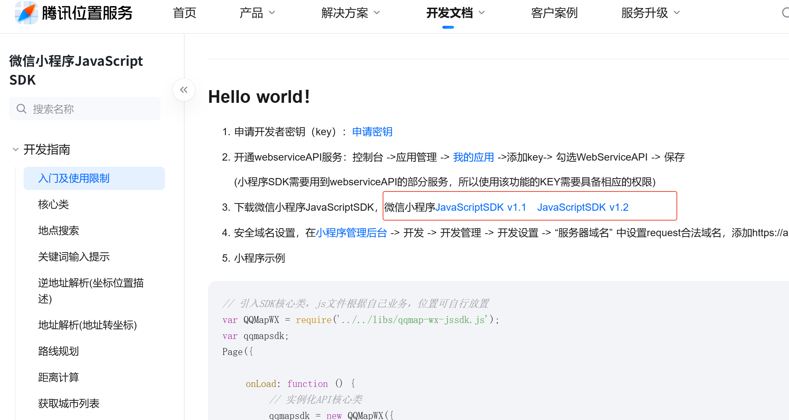Open the 开发文档 menu
Image resolution: width=789 pixels, height=420 pixels.
pyautogui.click(x=450, y=13)
